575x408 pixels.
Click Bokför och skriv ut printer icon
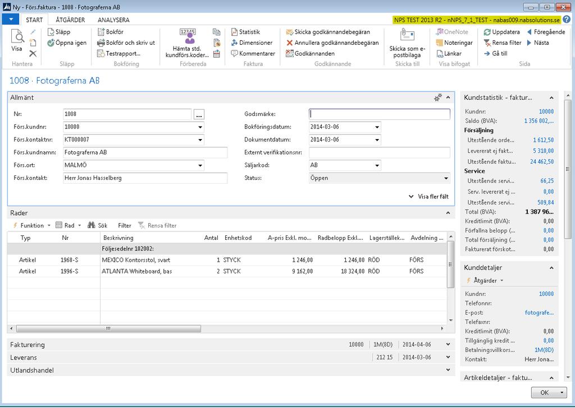pyautogui.click(x=101, y=43)
